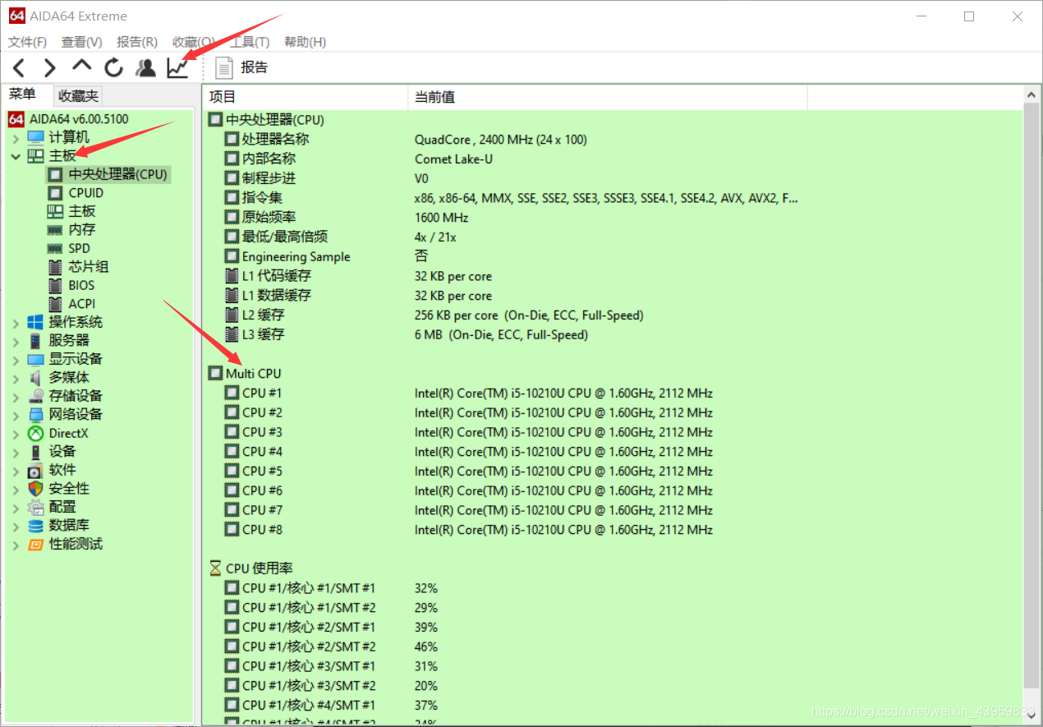Screen dimensions: 1043x727
Task: Expand the 性能测试 node arrow
Action: [16, 545]
